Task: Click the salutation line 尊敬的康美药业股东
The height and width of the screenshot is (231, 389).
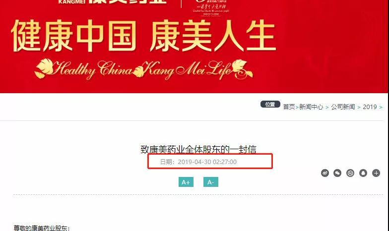Action: (42, 228)
